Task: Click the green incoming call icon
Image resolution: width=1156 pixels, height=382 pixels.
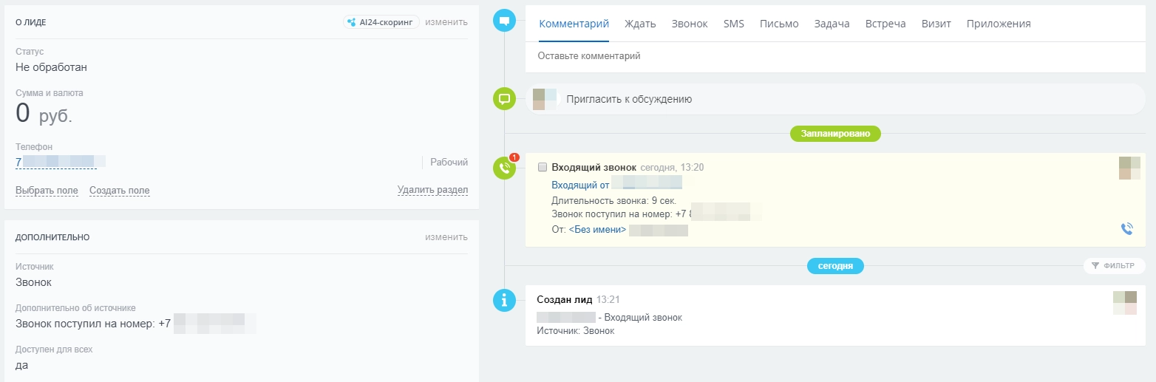Action: [504, 168]
